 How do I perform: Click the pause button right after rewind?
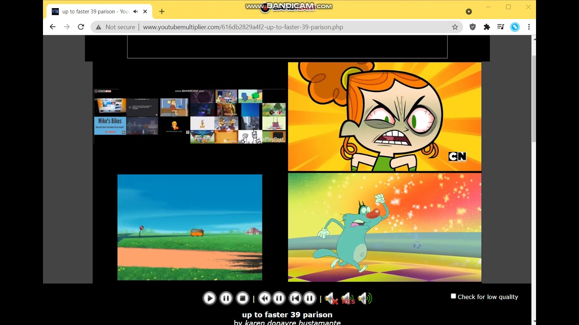(279, 298)
